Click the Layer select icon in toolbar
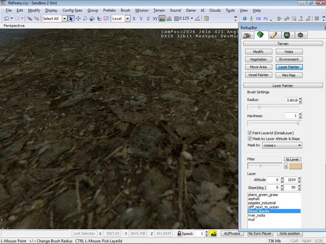Screen dimensions: 326x244 206,19
